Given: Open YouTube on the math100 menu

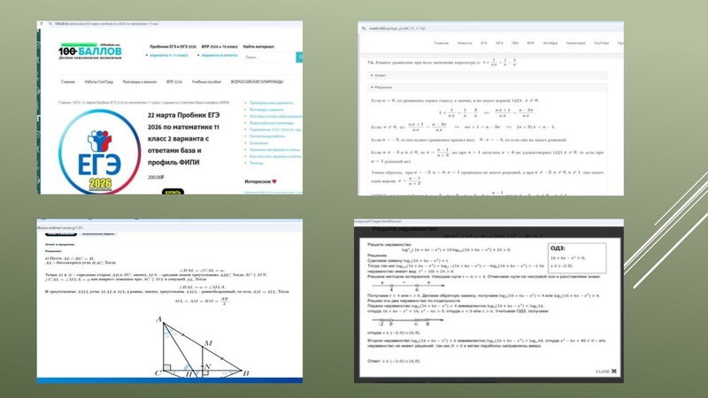Looking at the screenshot, I should 601,42.
